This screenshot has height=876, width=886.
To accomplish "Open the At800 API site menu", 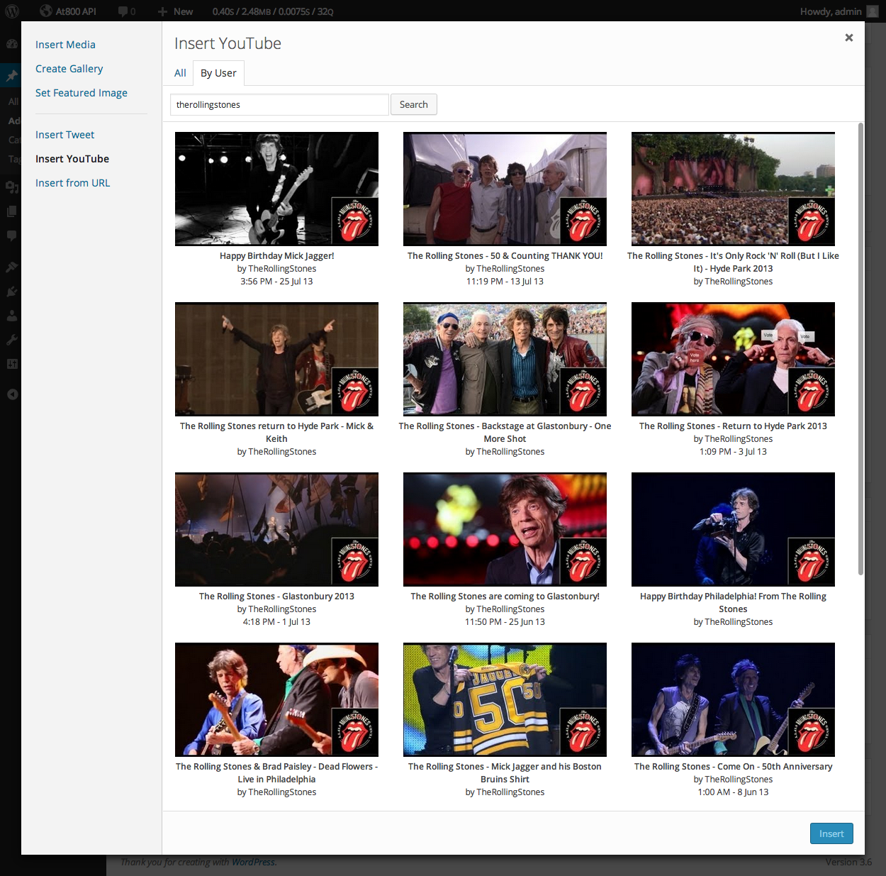I will pyautogui.click(x=68, y=11).
